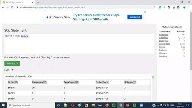This screenshot has height=108, width=192.
Task: Open the green Grammarly extension icon
Action: pyautogui.click(x=160, y=7)
